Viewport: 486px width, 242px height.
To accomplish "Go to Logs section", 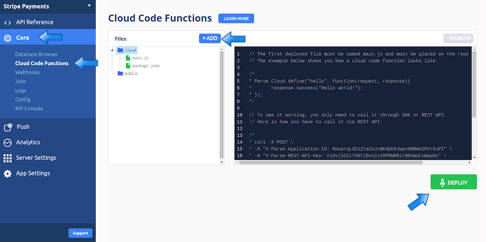I will coord(21,90).
